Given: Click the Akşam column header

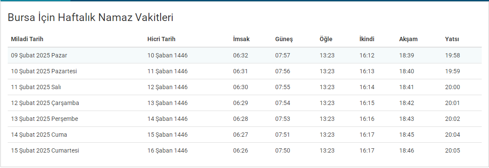Looking at the screenshot, I should pyautogui.click(x=408, y=39).
